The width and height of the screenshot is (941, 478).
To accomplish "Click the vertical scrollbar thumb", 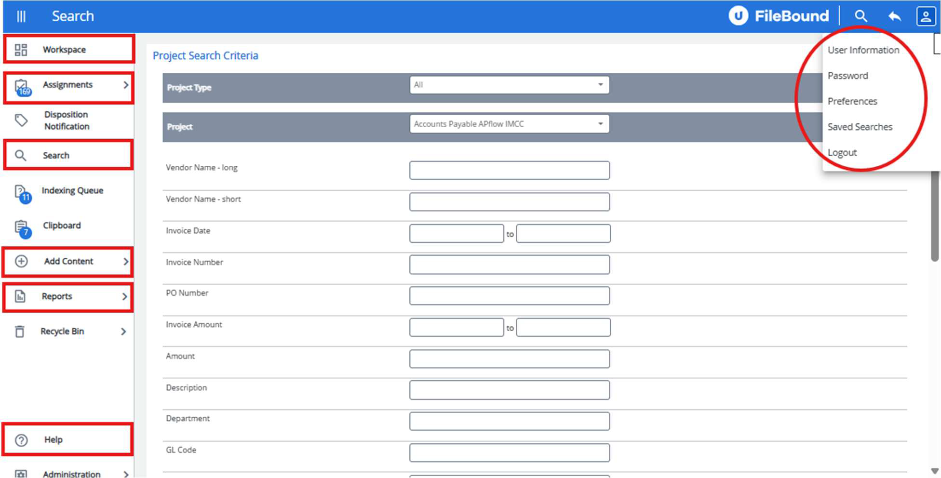I will coord(935,216).
